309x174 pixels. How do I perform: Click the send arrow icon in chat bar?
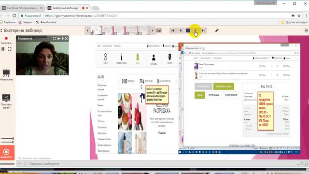coord(299,163)
